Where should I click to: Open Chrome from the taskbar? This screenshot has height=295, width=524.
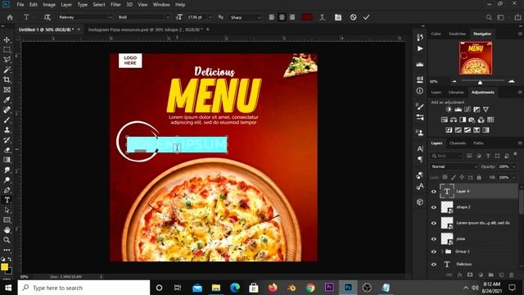click(x=310, y=288)
